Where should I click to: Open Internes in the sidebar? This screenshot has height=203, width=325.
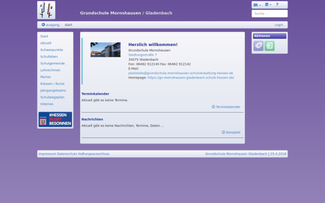(x=47, y=104)
